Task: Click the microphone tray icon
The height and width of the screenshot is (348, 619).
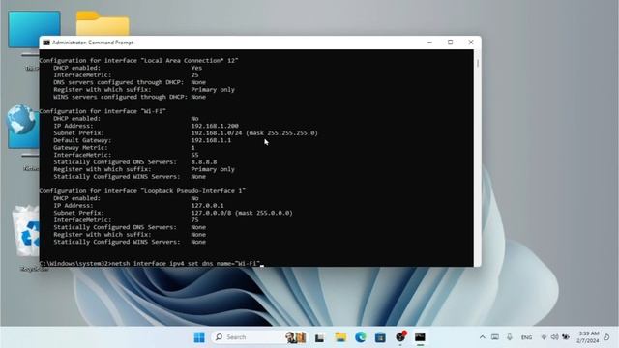Action: (510, 337)
